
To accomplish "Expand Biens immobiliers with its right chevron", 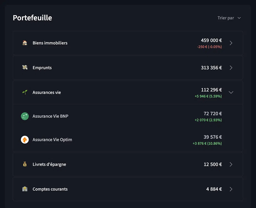I will tap(231, 43).
